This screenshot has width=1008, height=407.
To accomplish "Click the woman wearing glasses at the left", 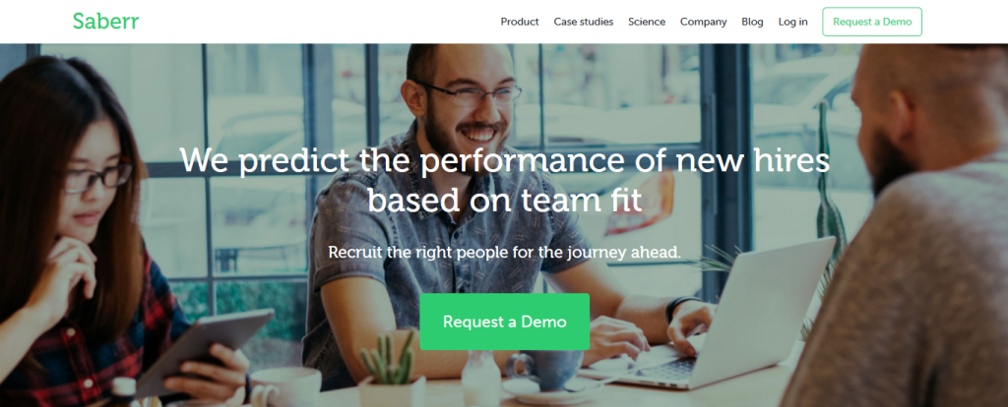I will click(84, 238).
